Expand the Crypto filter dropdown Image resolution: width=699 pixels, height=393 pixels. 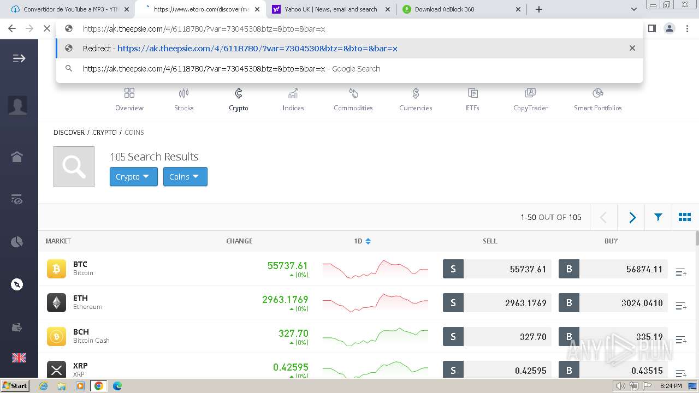click(x=134, y=177)
